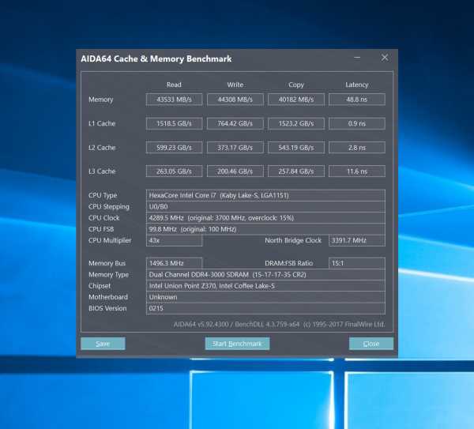This screenshot has width=474, height=429.
Task: Start the benchmark
Action: pyautogui.click(x=237, y=344)
